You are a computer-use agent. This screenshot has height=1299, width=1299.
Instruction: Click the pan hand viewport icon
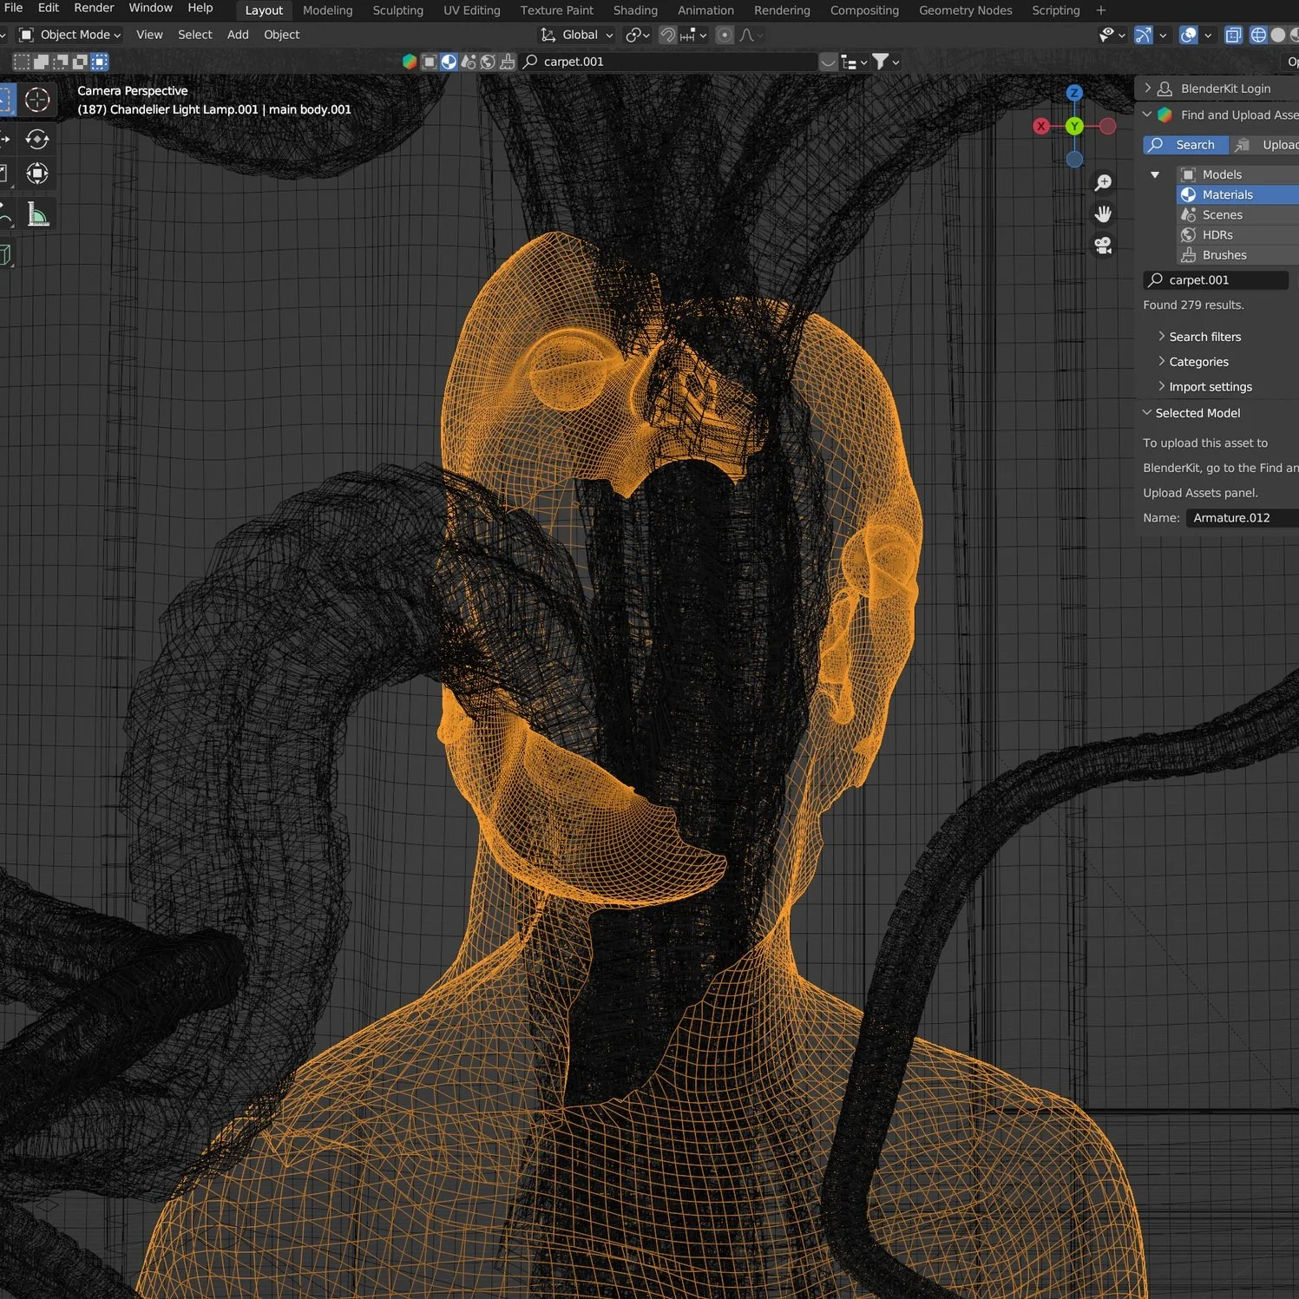1103,213
